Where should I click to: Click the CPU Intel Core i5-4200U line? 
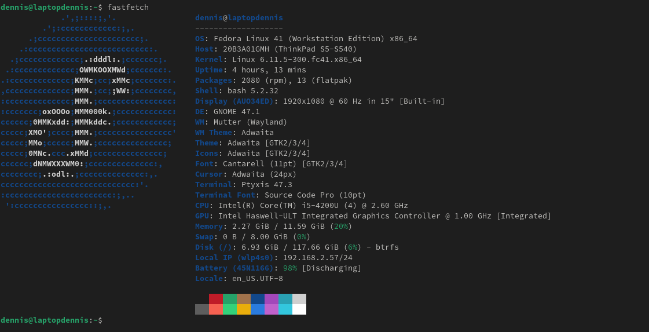point(301,206)
